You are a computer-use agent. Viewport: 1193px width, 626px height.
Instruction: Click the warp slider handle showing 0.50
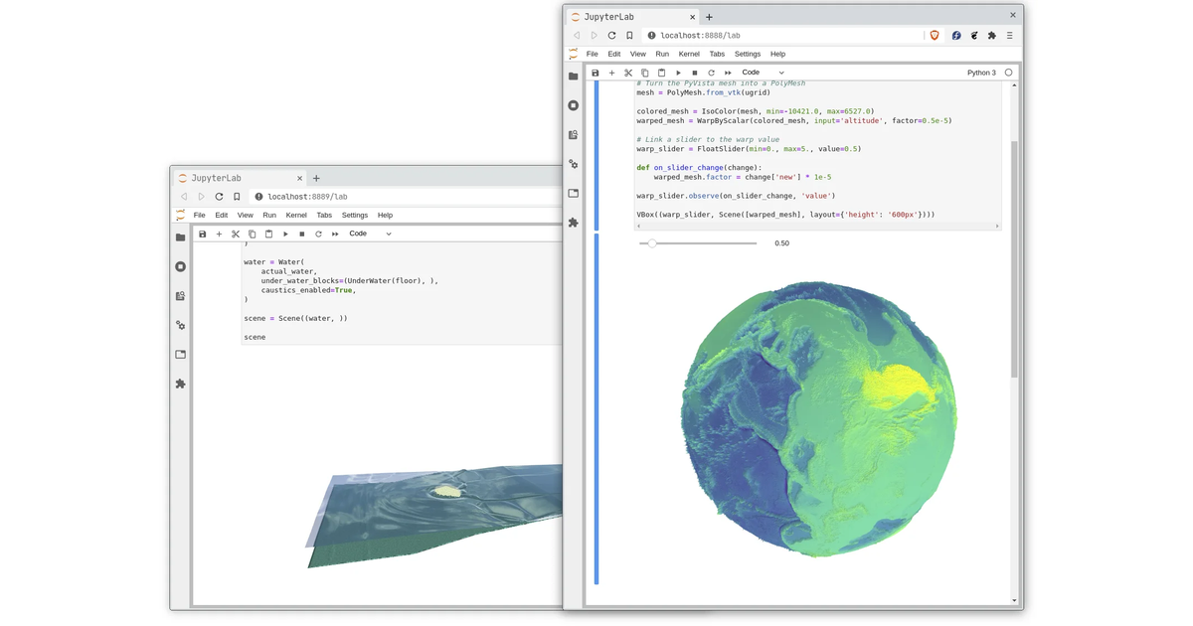pos(652,243)
